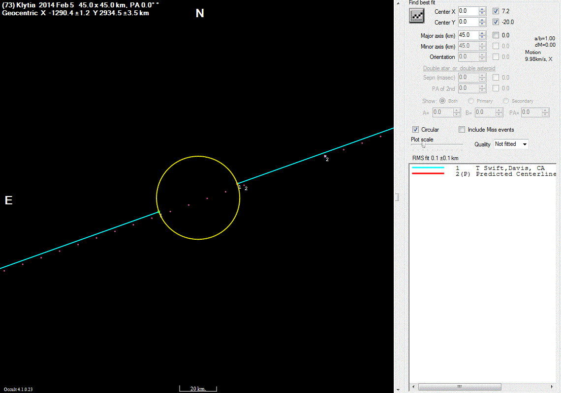Click the a/b=1.00 ratio text

pyautogui.click(x=545, y=38)
